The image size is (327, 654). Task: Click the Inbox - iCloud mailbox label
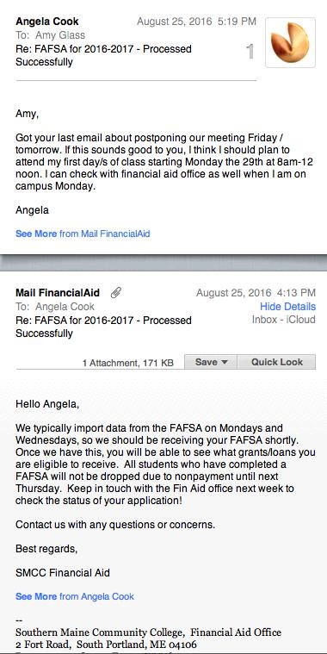(284, 320)
